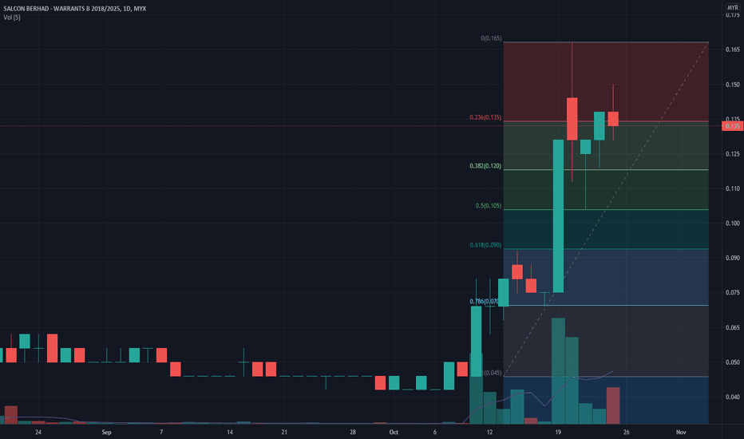The height and width of the screenshot is (439, 744).
Task: Click the Fibonacci level label 0.786(0.070)
Action: coord(484,302)
